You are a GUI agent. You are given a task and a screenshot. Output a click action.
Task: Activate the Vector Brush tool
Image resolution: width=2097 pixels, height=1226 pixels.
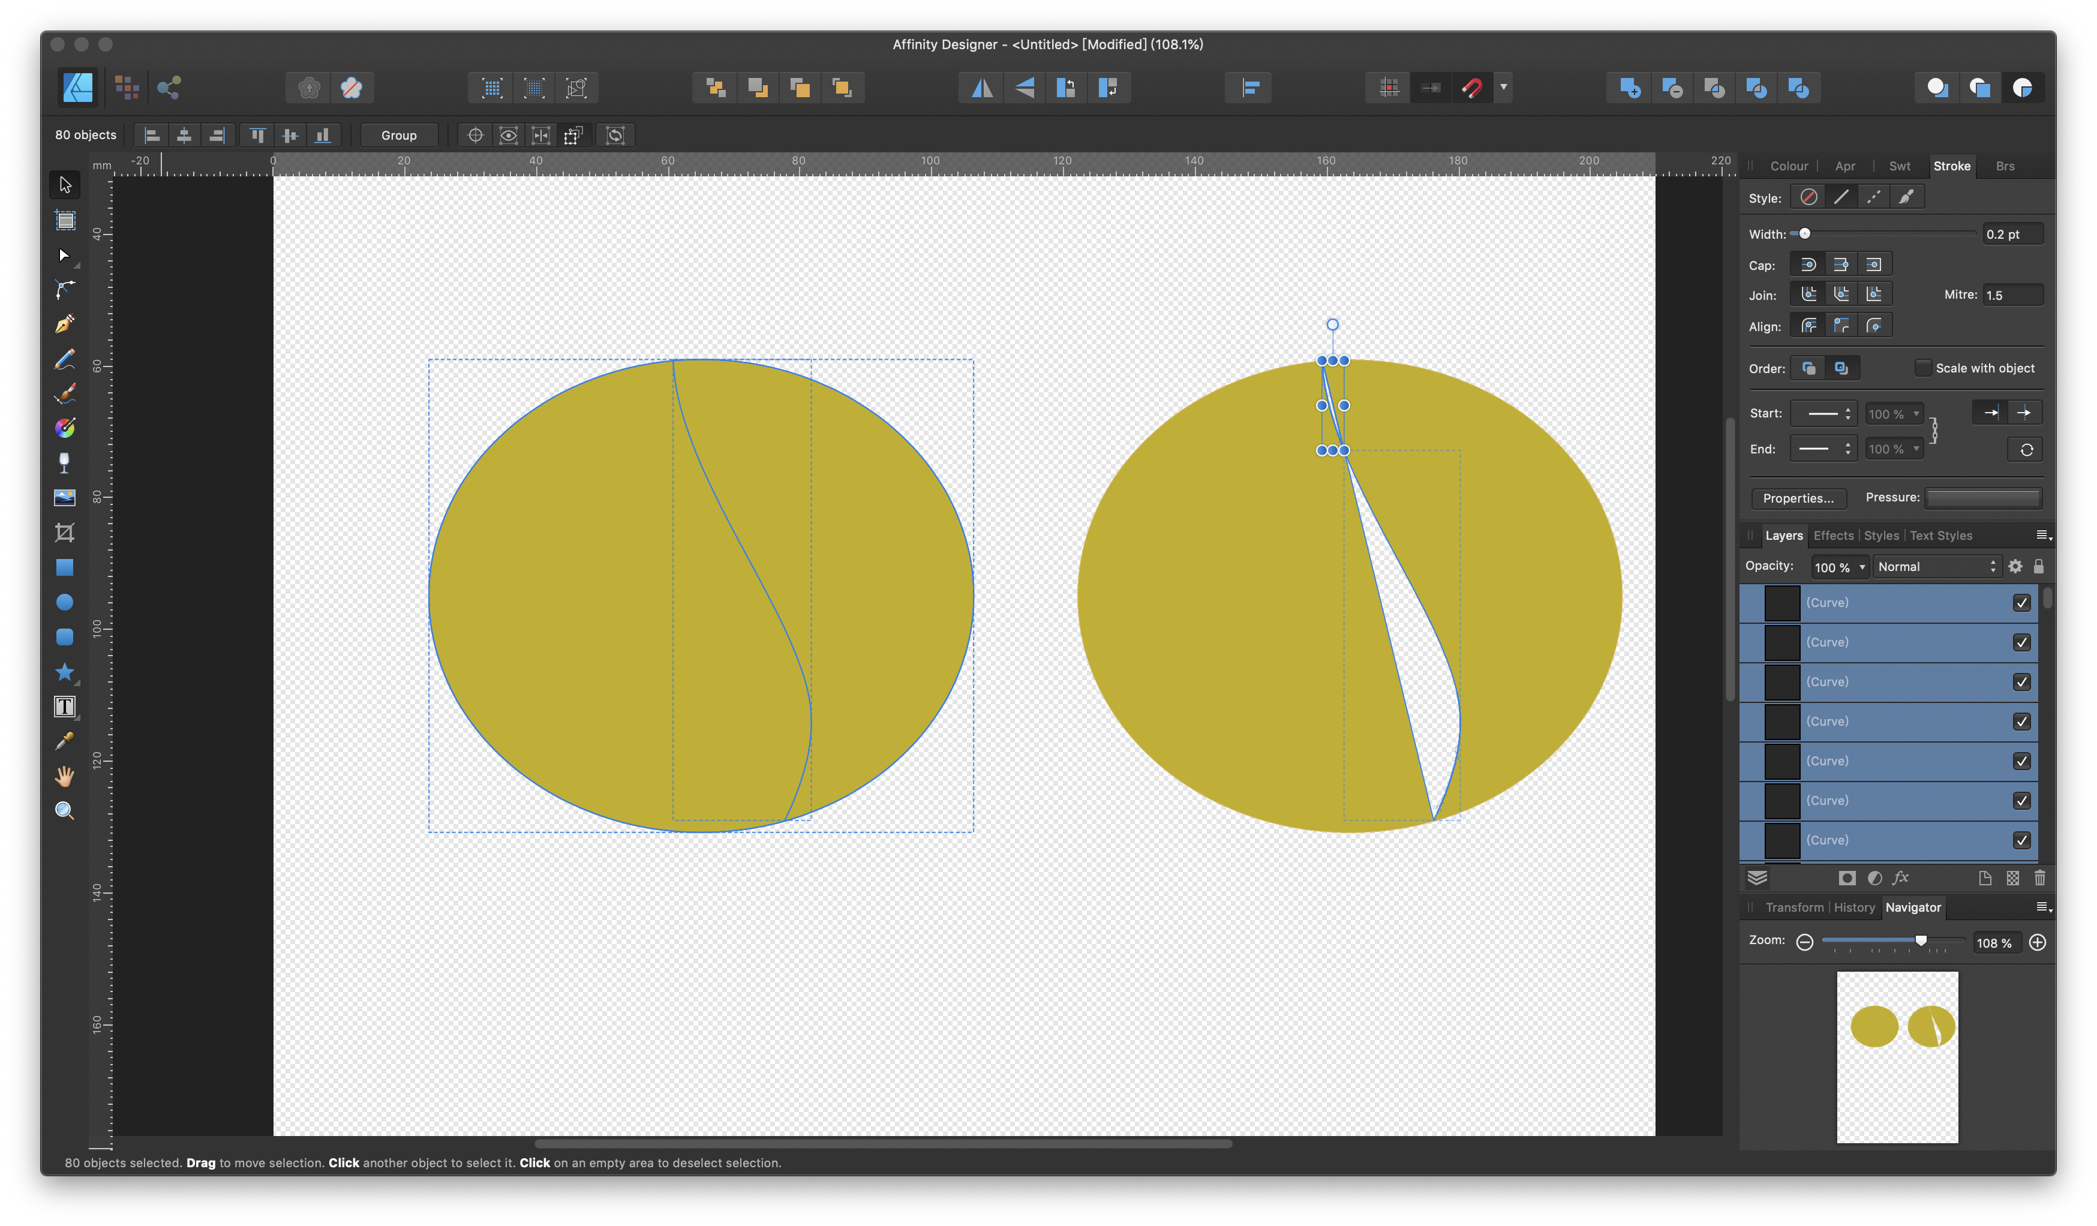pyautogui.click(x=65, y=395)
